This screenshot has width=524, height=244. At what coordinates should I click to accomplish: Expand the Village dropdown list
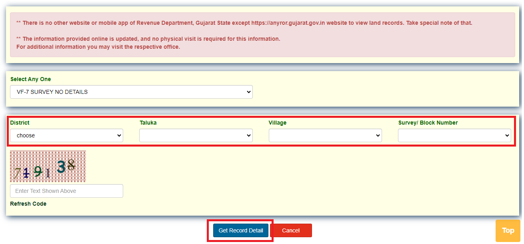pos(325,135)
